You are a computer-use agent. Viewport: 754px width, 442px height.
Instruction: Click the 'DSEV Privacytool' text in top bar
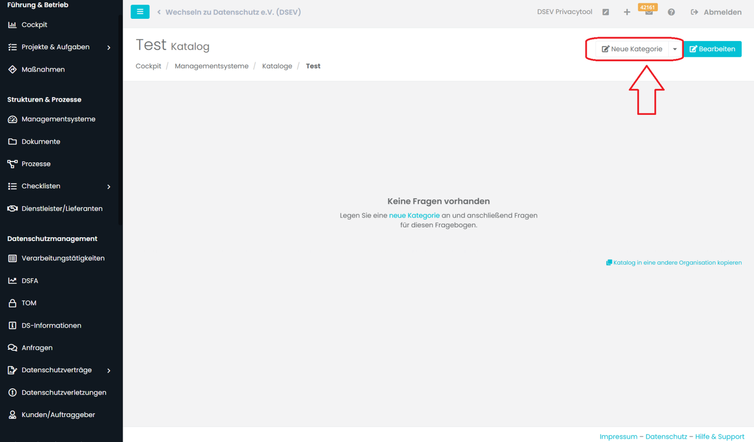[564, 12]
